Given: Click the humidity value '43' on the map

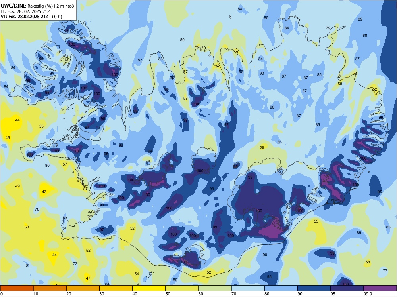Looking at the screenshot, I should click(44, 192).
